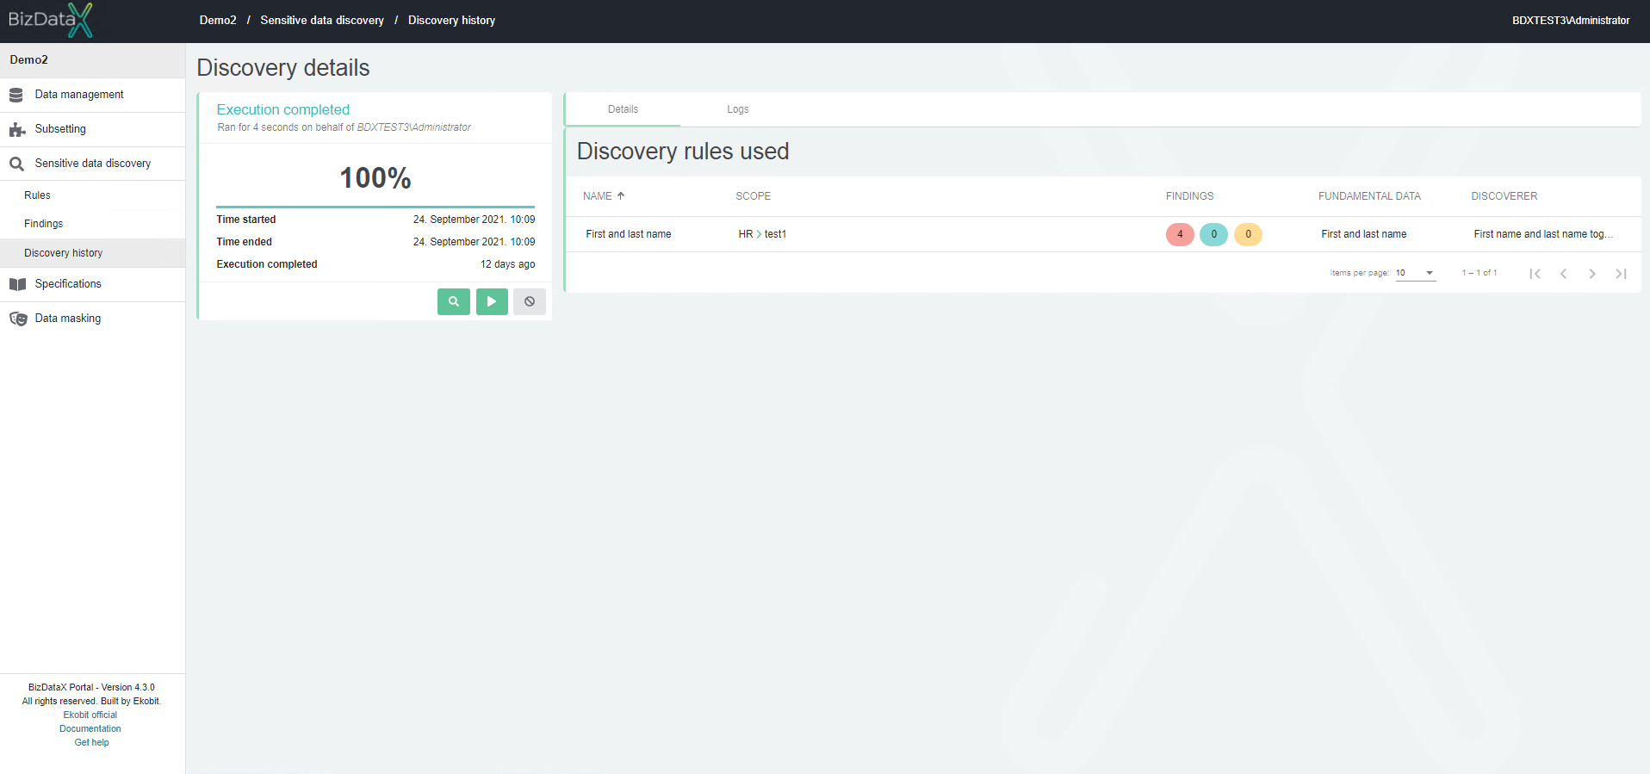
Task: Expand Sensitive data discovery menu
Action: (x=92, y=164)
